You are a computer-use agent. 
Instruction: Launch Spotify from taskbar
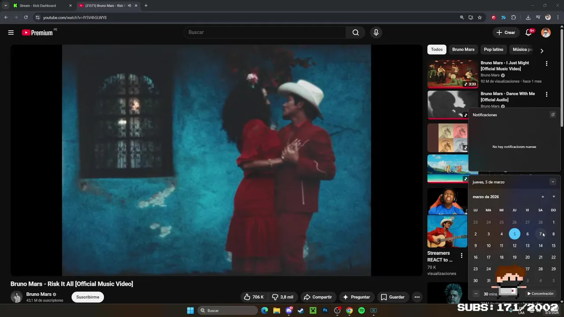(361, 310)
